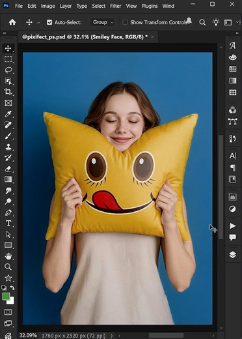Go to the Home screen
Viewport: 242px width, 339px height.
point(12,22)
